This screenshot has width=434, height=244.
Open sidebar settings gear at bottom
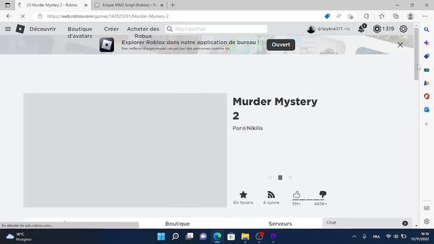click(427, 222)
